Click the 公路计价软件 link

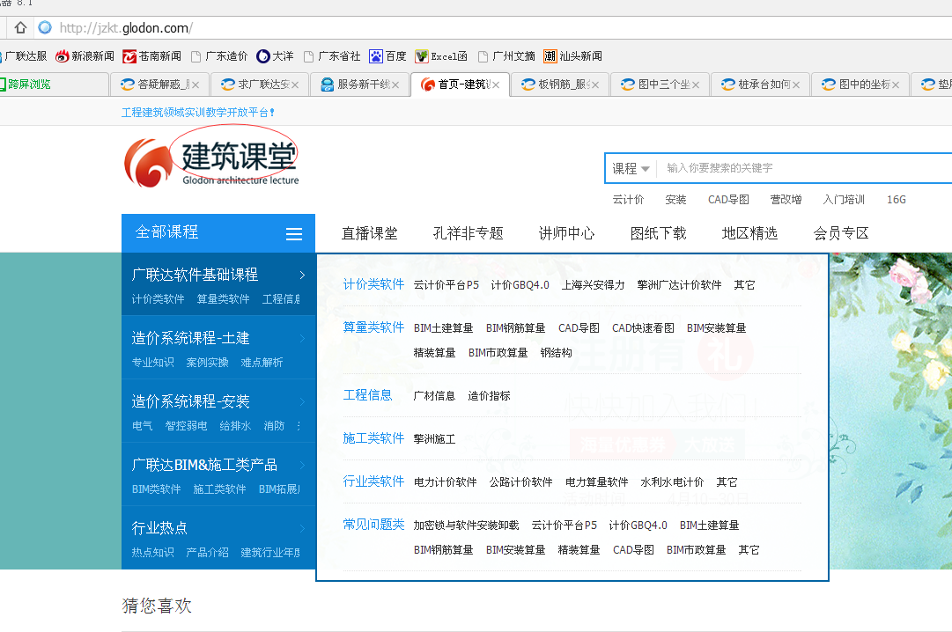tap(521, 482)
